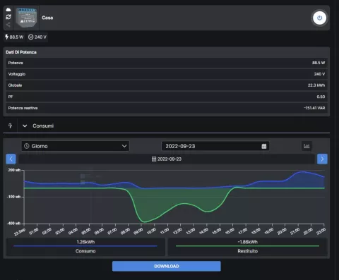The height and width of the screenshot is (280, 339).
Task: Go to next day with right arrow
Action: [322, 159]
